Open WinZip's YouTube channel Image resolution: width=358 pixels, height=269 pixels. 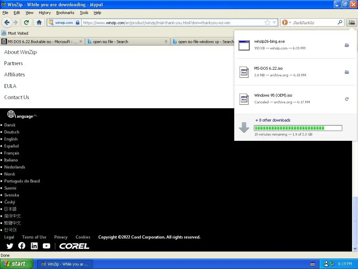pos(46,246)
